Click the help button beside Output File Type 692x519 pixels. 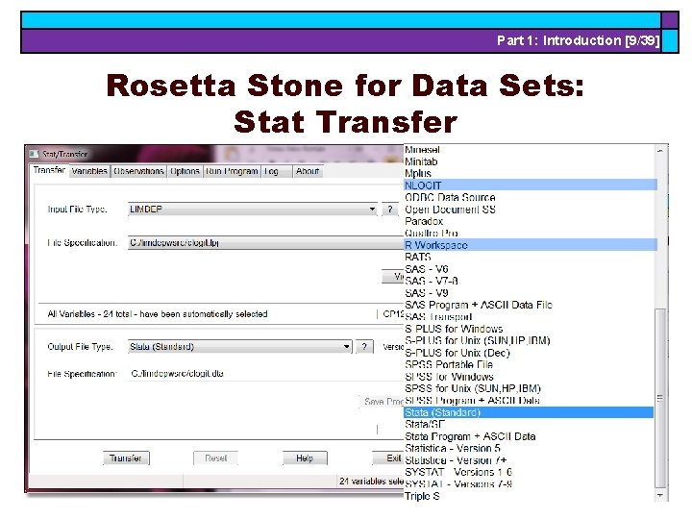coord(364,347)
